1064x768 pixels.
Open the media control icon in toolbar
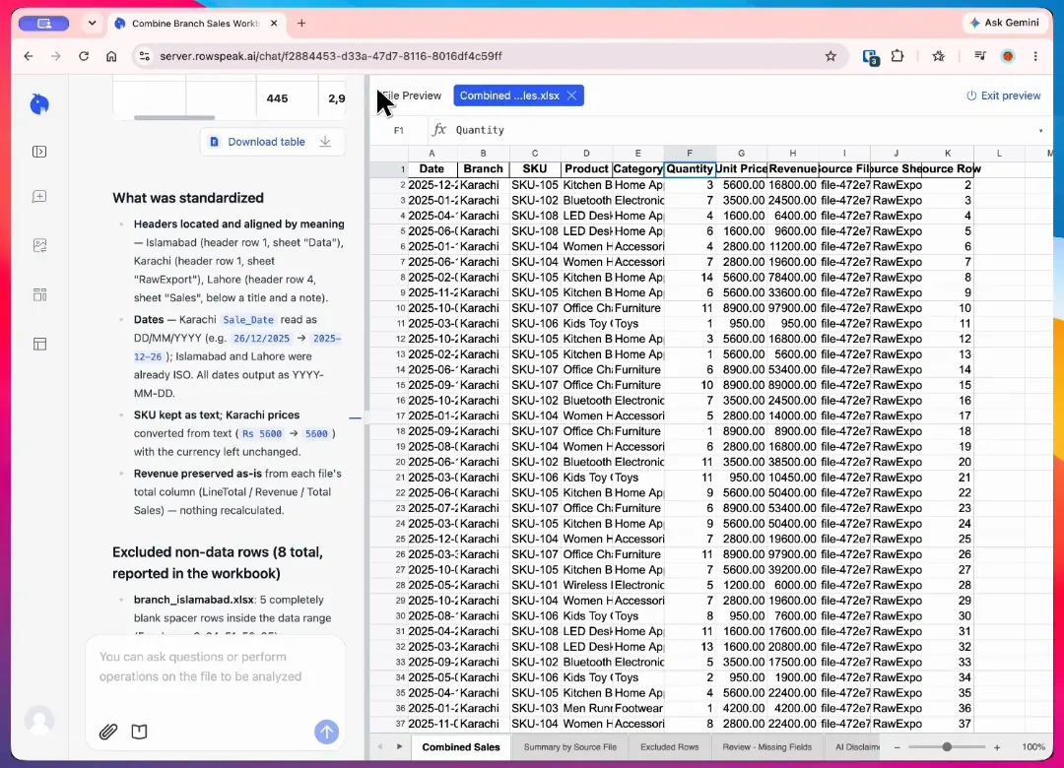[x=980, y=56]
